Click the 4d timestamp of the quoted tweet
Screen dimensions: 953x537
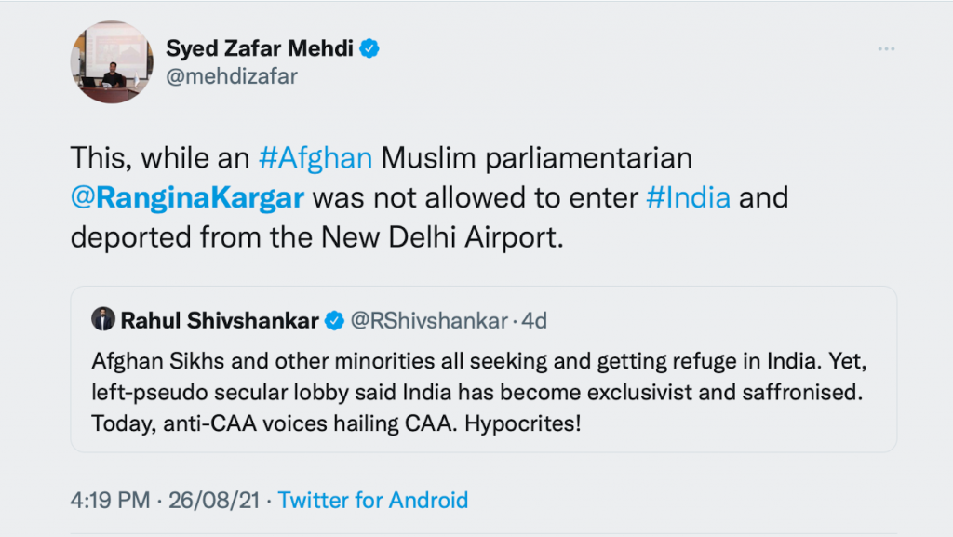tap(534, 321)
